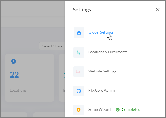This screenshot has height=118, width=166.
Task: Click the Website Settings devices icon
Action: [x=79, y=72]
